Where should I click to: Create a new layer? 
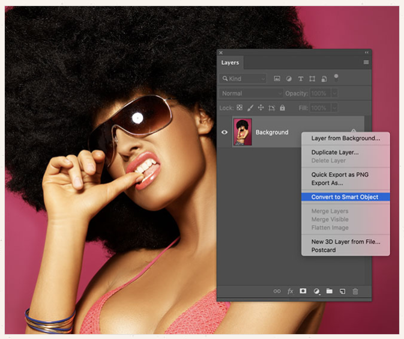342,292
